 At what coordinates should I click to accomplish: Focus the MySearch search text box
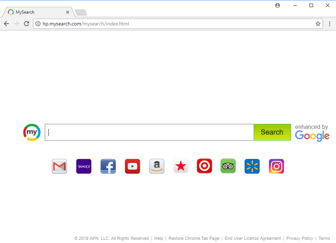pyautogui.click(x=149, y=132)
